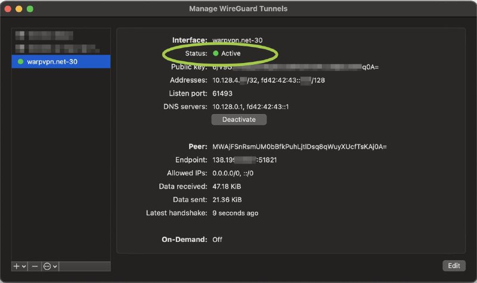Click the endpoint value ending :51821
Screen dimensions: 477x283
[244, 160]
